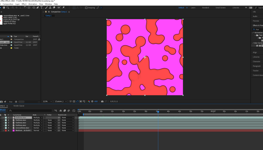Expand layer 6 Medium Solid properties

(x=3, y=131)
